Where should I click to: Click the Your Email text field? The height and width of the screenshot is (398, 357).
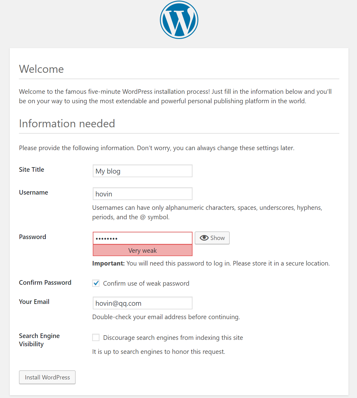point(142,303)
